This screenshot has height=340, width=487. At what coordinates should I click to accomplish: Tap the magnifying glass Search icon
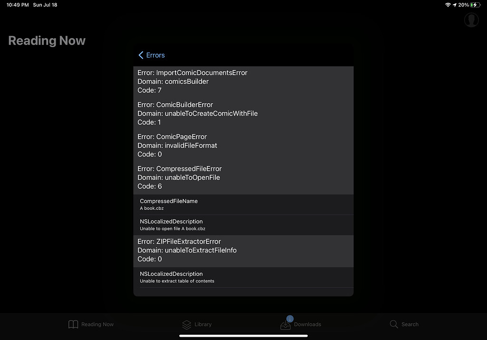tap(394, 324)
